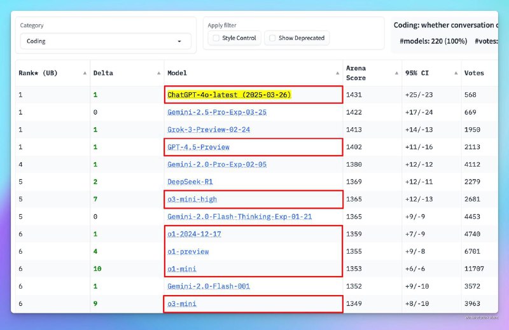Select the confidence interval +25/-23
Image resolution: width=509 pixels, height=330 pixels.
pos(419,95)
